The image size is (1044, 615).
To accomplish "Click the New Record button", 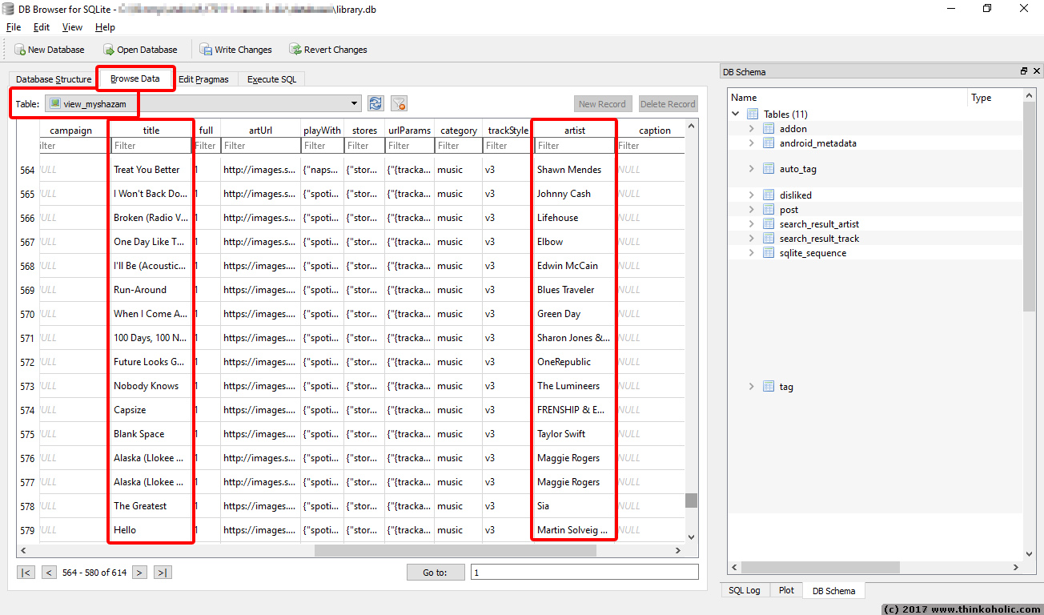I will [x=603, y=104].
